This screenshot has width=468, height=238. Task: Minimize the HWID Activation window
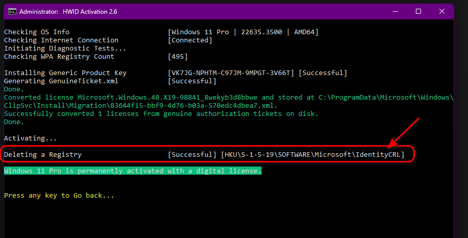[395, 12]
